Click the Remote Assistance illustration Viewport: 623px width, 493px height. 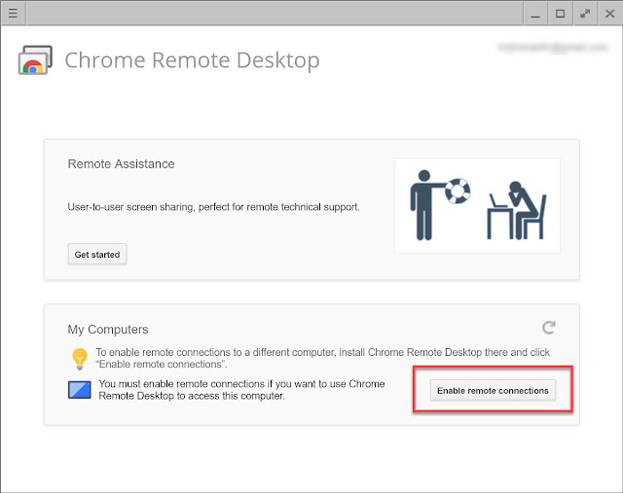[478, 205]
